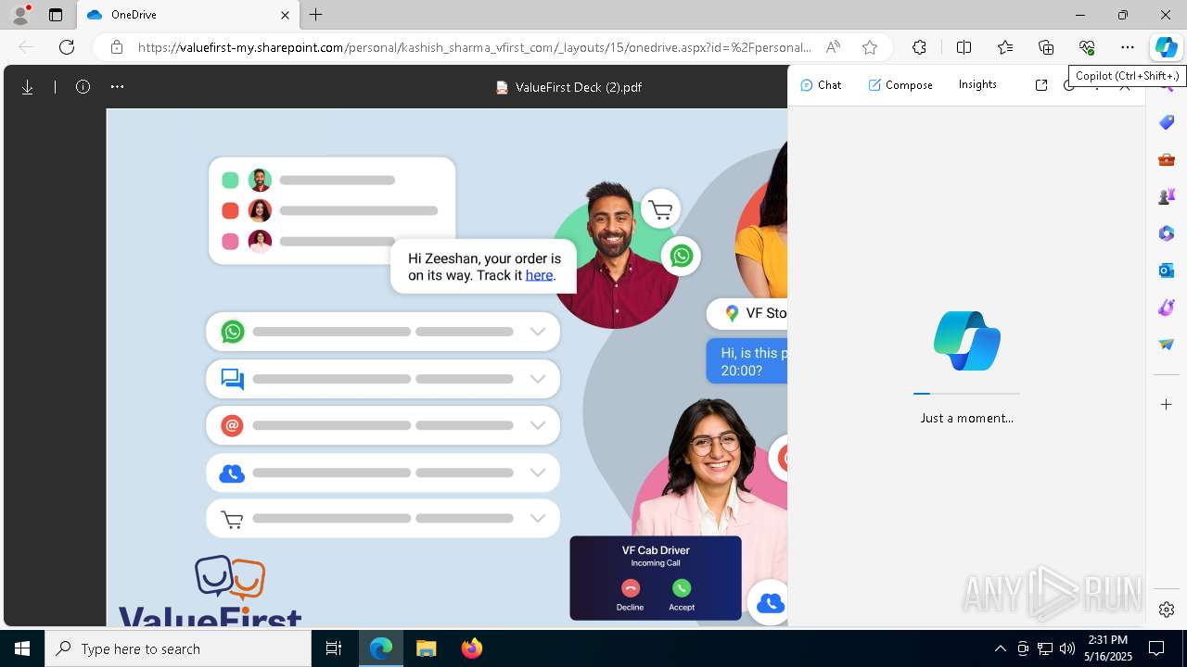Image resolution: width=1187 pixels, height=667 pixels.
Task: Open Task View on the taskbar
Action: click(334, 648)
